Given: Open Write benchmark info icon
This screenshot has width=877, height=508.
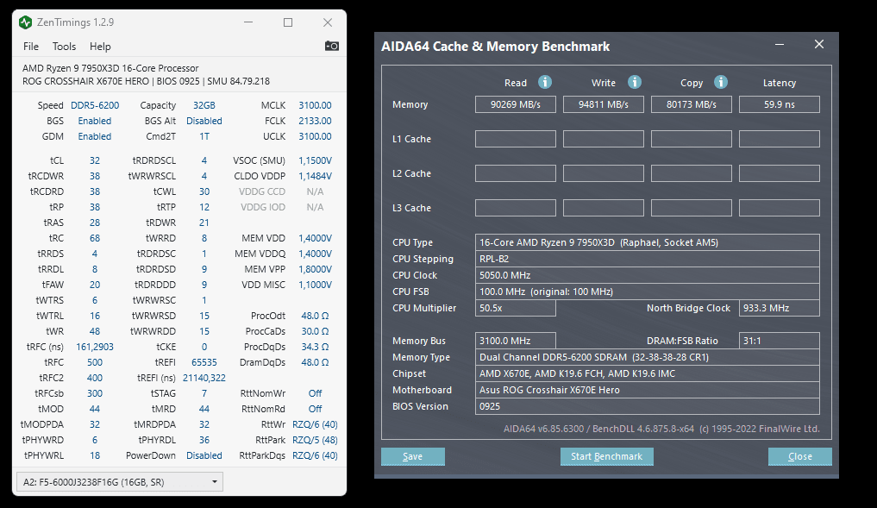Looking at the screenshot, I should click(x=635, y=82).
